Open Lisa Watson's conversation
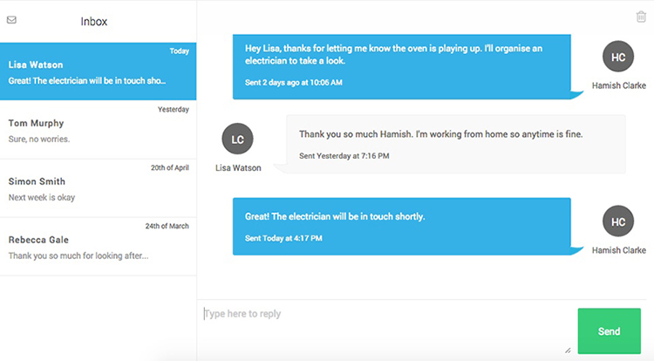The height and width of the screenshot is (361, 654). pos(99,72)
